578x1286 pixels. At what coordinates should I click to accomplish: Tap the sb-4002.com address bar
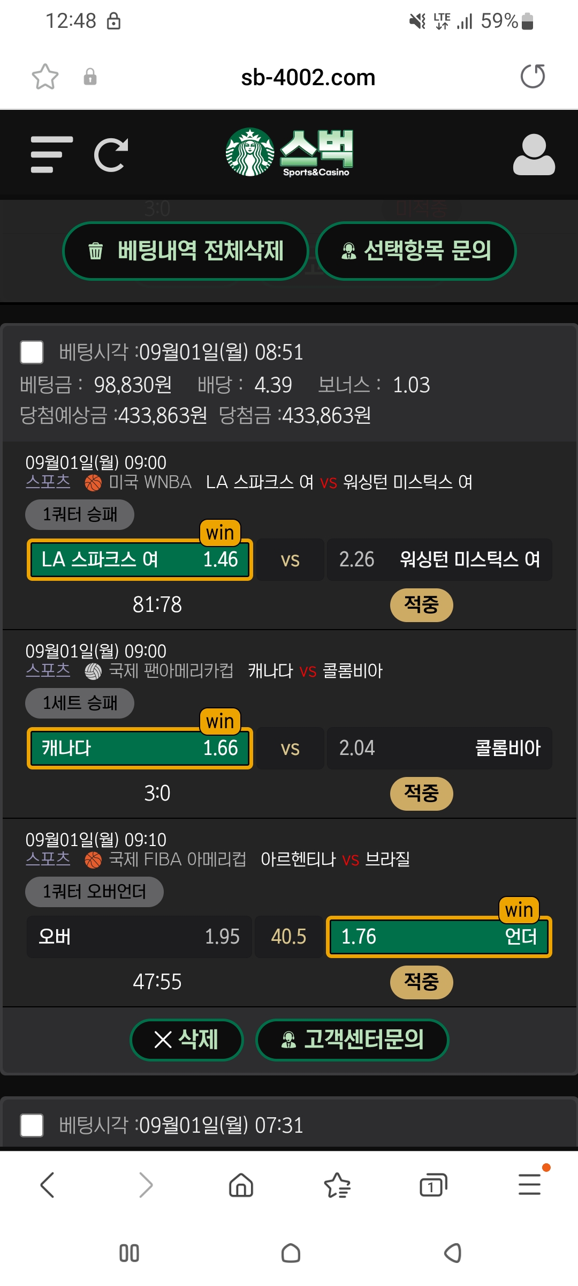tap(308, 77)
